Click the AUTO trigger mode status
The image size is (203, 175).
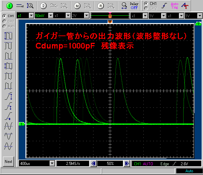click(x=148, y=164)
